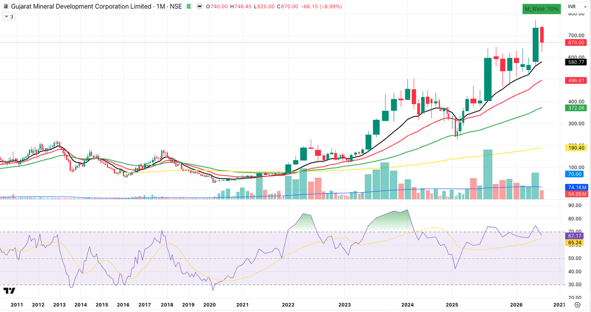Click the low value L625.00
591x312 pixels.
pyautogui.click(x=263, y=6)
